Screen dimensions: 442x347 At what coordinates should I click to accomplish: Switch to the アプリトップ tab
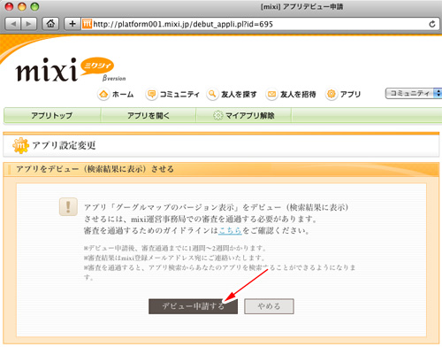coord(52,115)
